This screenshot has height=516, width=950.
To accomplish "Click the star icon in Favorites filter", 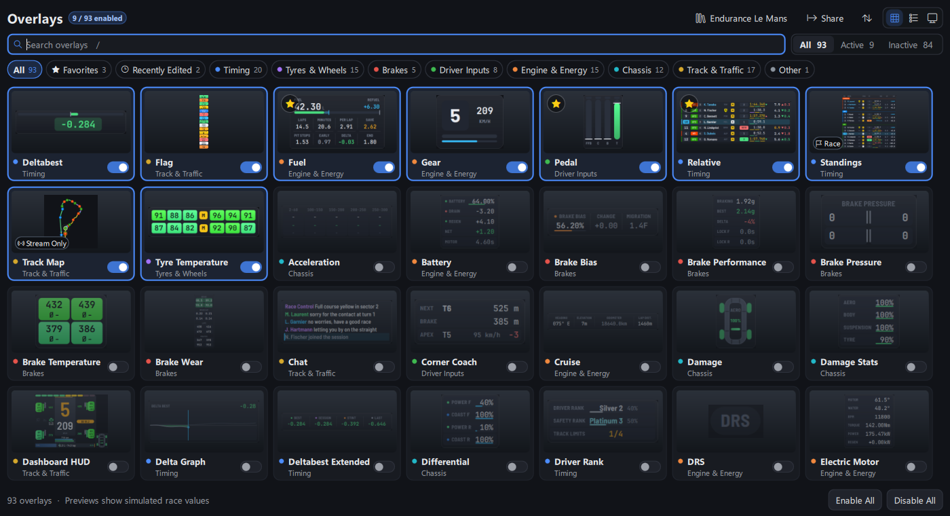I will 56,70.
